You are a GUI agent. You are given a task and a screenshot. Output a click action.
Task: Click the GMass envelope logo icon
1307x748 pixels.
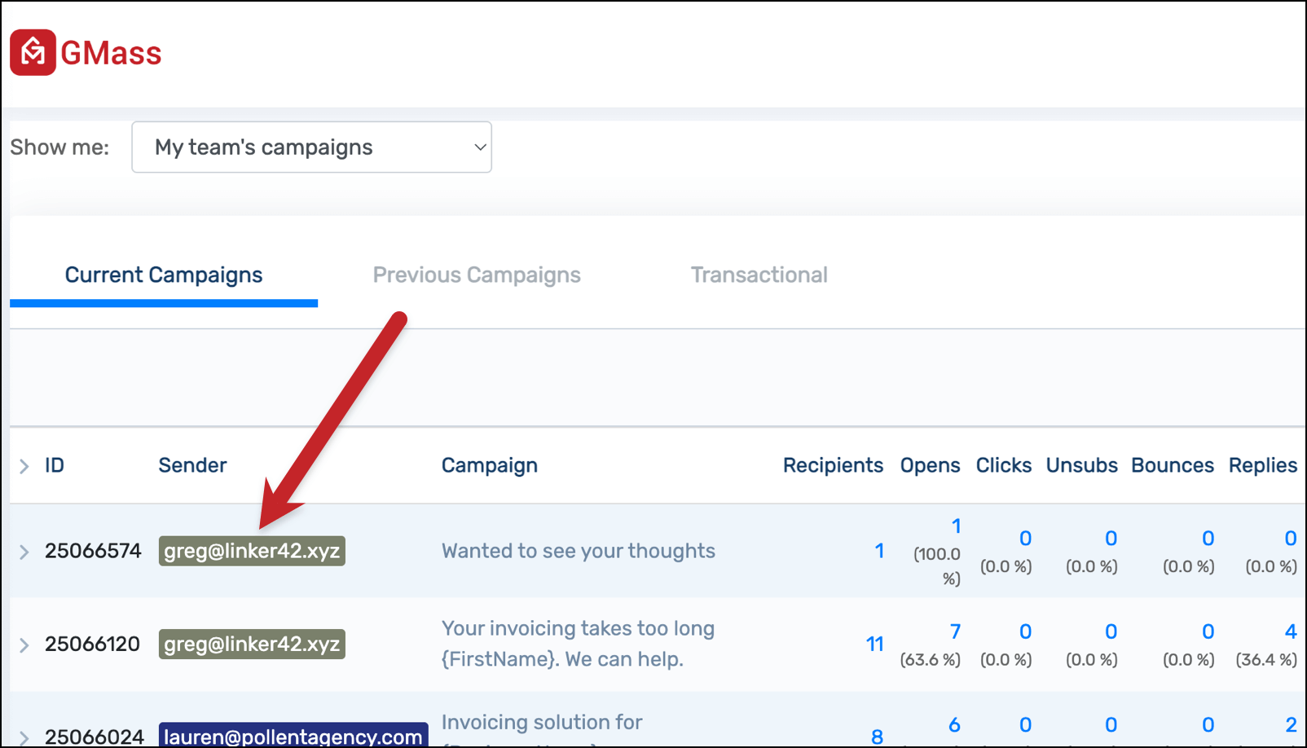(x=33, y=53)
